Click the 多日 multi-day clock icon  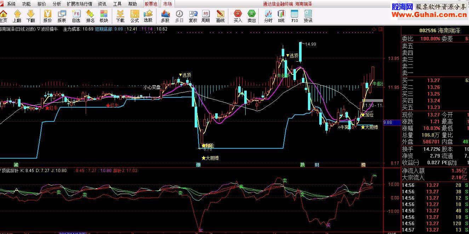pyautogui.click(x=179, y=16)
